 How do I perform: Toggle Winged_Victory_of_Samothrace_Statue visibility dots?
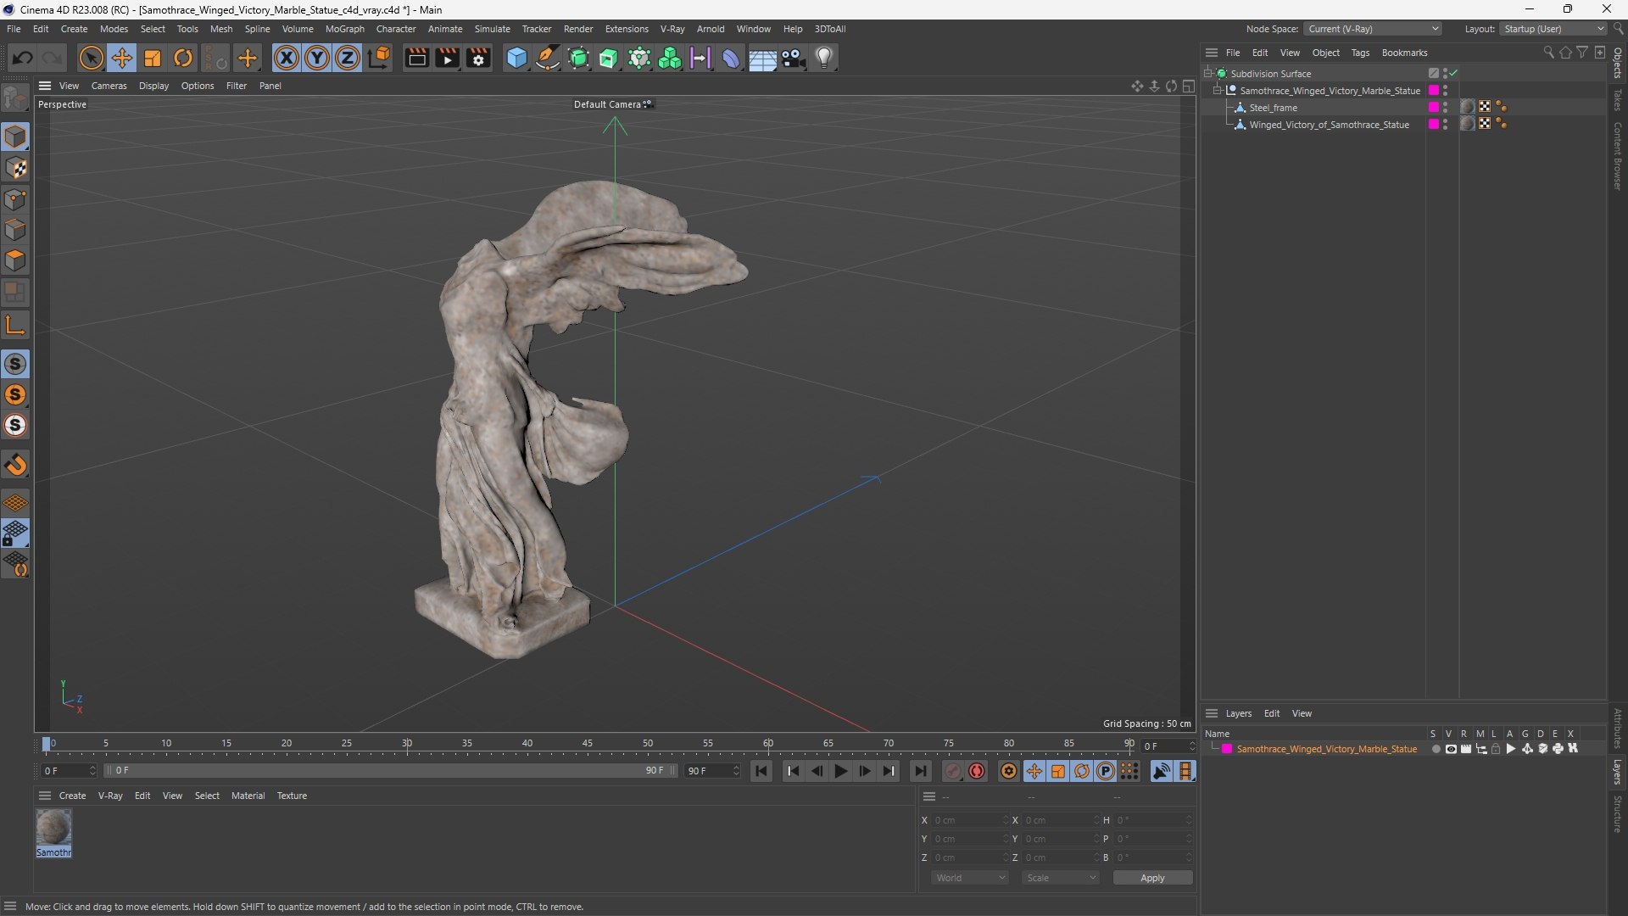click(1445, 125)
